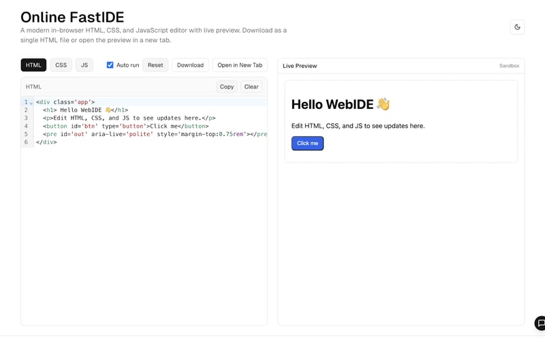Click the 'Sandbox' label
The width and height of the screenshot is (545, 340).
[509, 66]
